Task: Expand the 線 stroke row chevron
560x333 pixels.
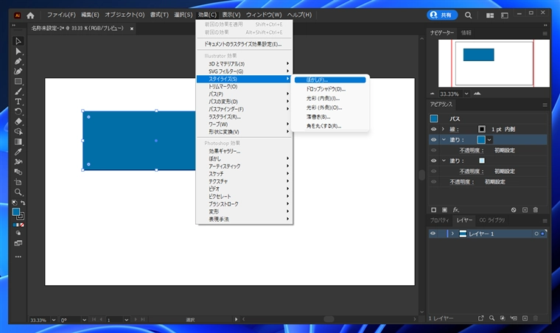Action: point(444,129)
